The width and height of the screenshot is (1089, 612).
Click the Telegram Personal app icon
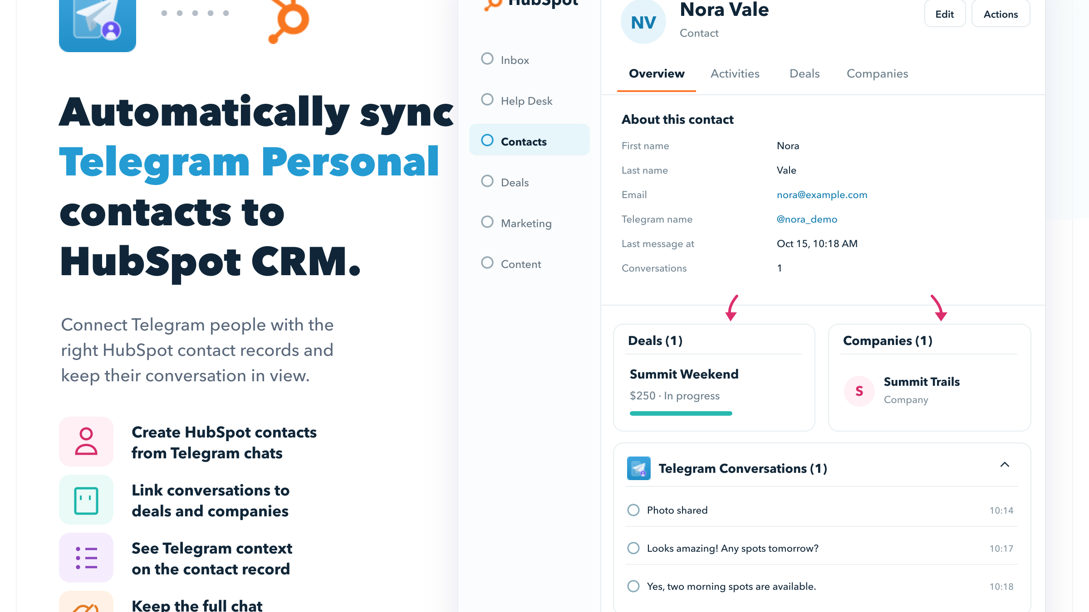(98, 25)
